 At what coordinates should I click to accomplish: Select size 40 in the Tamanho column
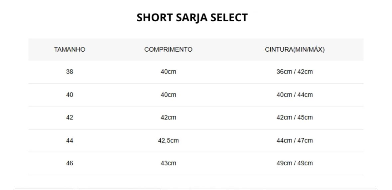69,95
